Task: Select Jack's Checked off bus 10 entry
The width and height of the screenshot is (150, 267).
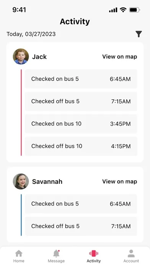Action: coord(81,146)
